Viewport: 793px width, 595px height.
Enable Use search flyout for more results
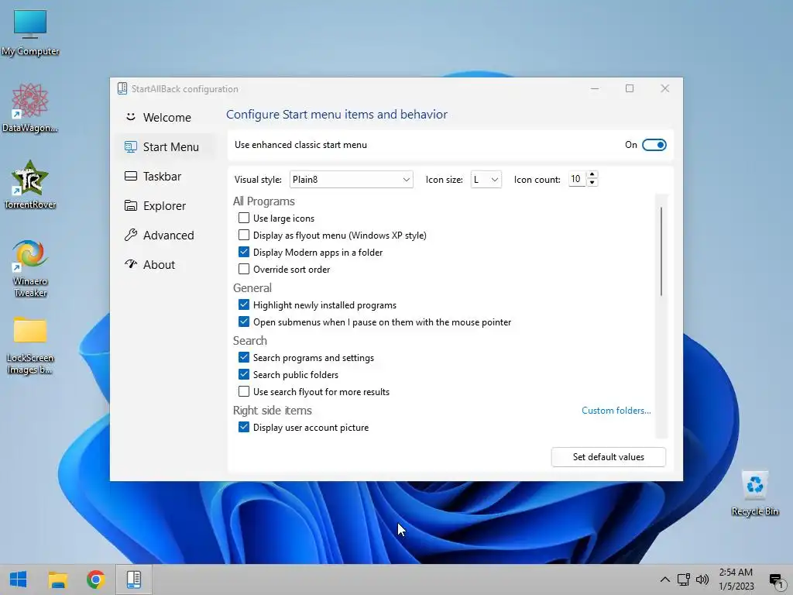click(244, 391)
